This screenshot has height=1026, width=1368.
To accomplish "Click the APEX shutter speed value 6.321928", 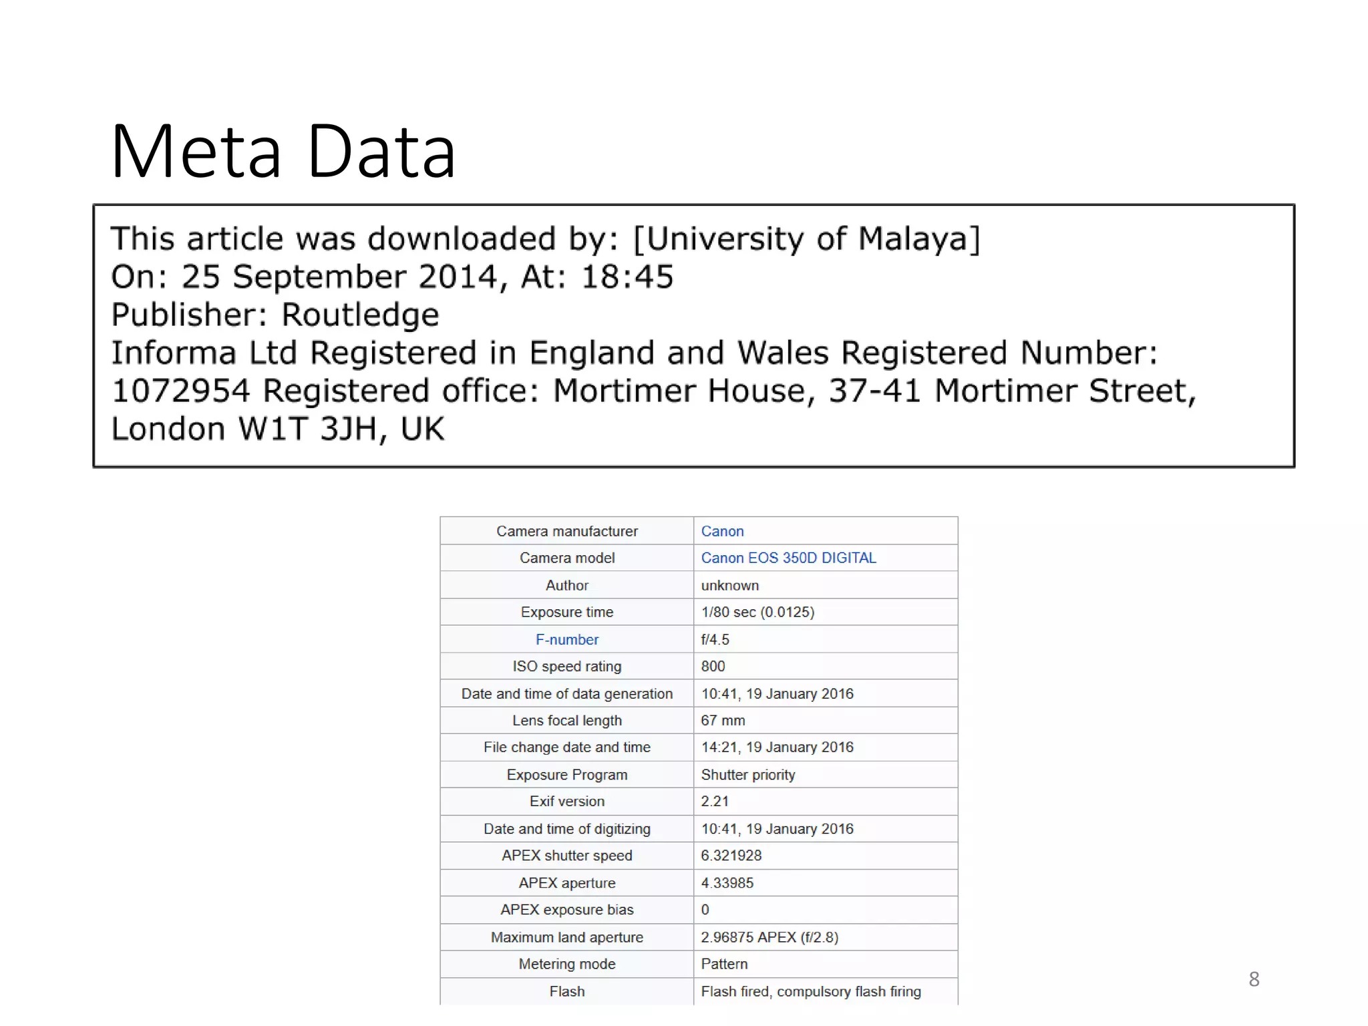I will (x=731, y=855).
